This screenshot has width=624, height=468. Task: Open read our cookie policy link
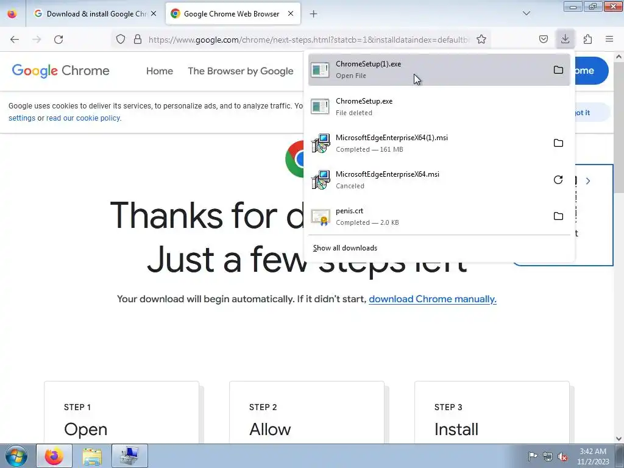coord(83,118)
